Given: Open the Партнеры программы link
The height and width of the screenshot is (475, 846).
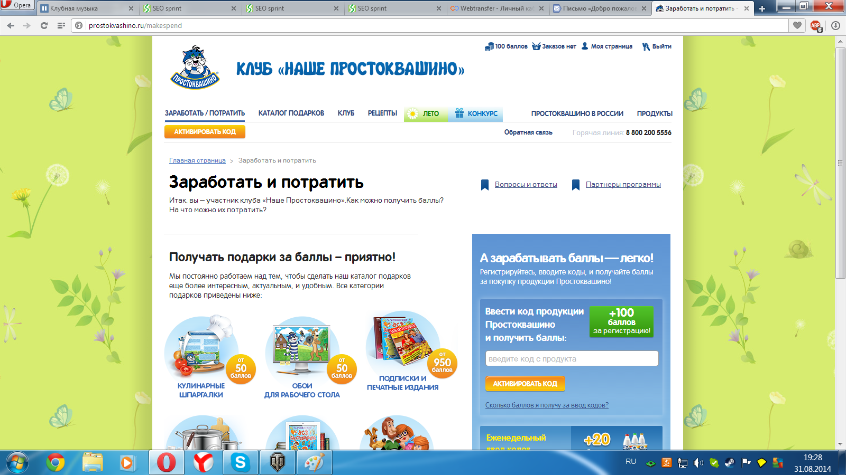Looking at the screenshot, I should coord(623,185).
